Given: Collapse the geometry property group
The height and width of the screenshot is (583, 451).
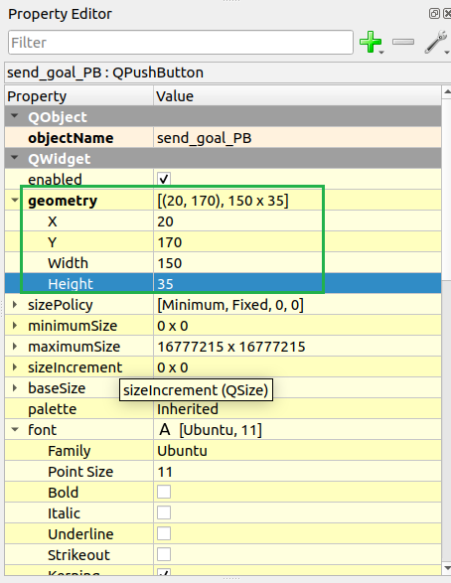Looking at the screenshot, I should click(15, 200).
